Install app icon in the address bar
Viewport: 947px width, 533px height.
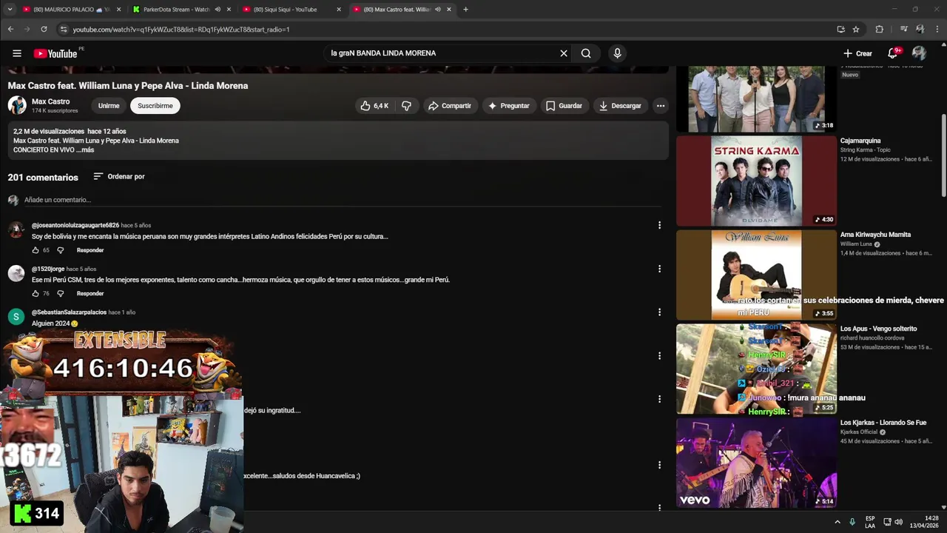(840, 30)
